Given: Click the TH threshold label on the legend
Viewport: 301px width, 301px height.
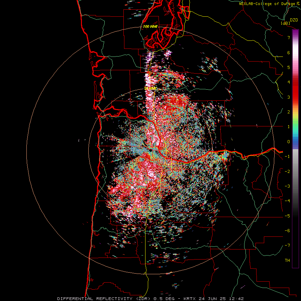Looking at the screenshot, I should 287,261.
